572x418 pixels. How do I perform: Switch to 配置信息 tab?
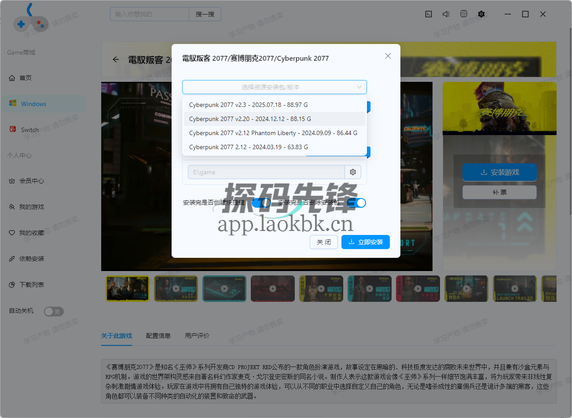point(158,336)
